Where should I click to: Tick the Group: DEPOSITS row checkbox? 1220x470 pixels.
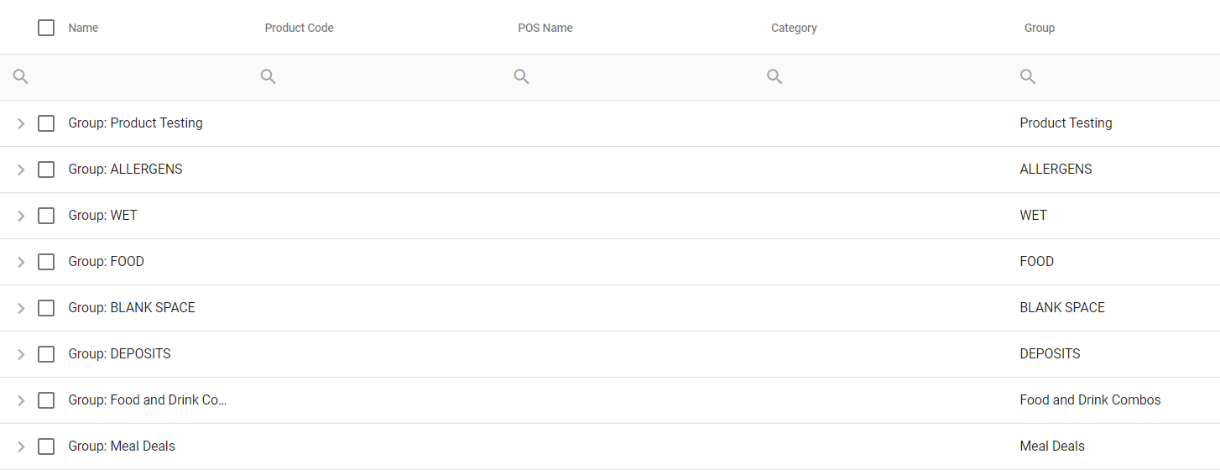(x=46, y=354)
